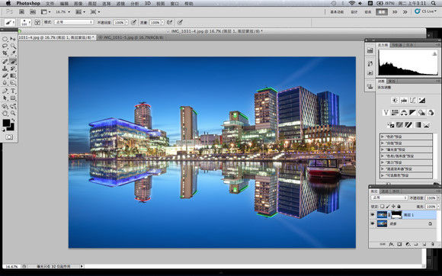Viewport: 442px width, 276px height.
Task: Click the foreground color swatch
Action: (6, 123)
